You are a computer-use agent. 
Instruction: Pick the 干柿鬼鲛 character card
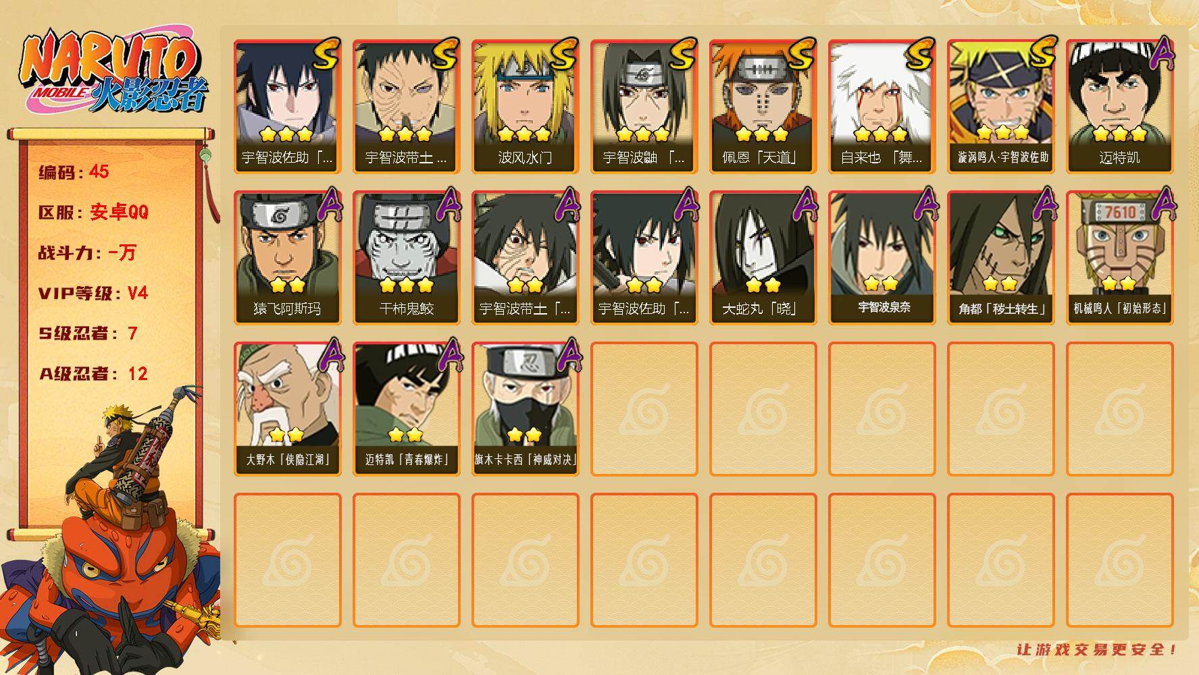pos(406,258)
